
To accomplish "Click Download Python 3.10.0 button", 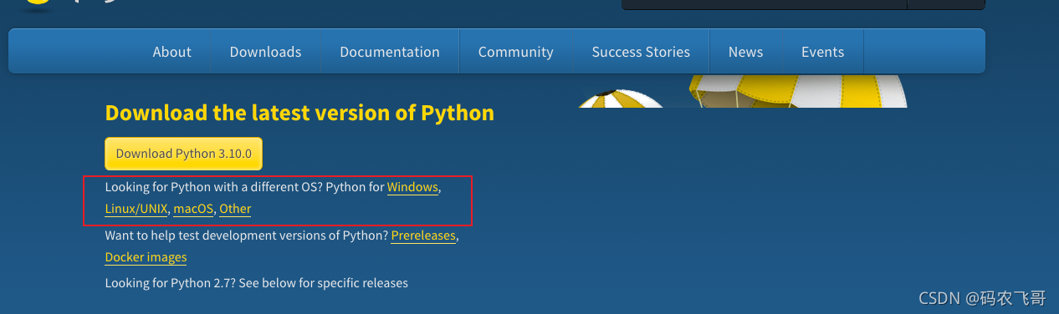I will tap(184, 154).
